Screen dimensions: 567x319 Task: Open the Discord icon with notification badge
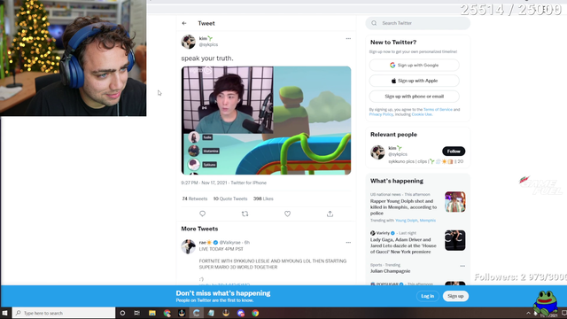pyautogui.click(x=241, y=313)
